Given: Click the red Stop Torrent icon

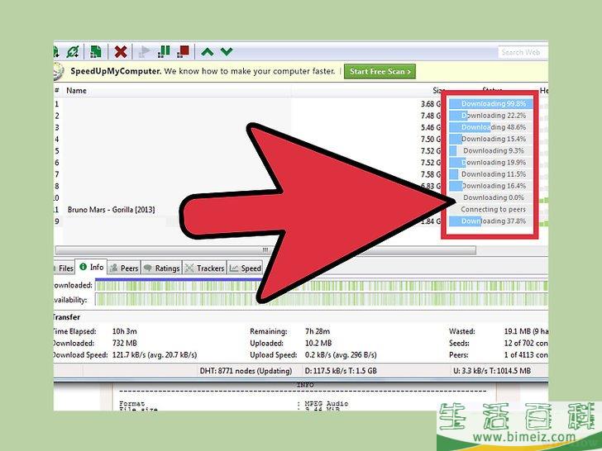Looking at the screenshot, I should 183,51.
